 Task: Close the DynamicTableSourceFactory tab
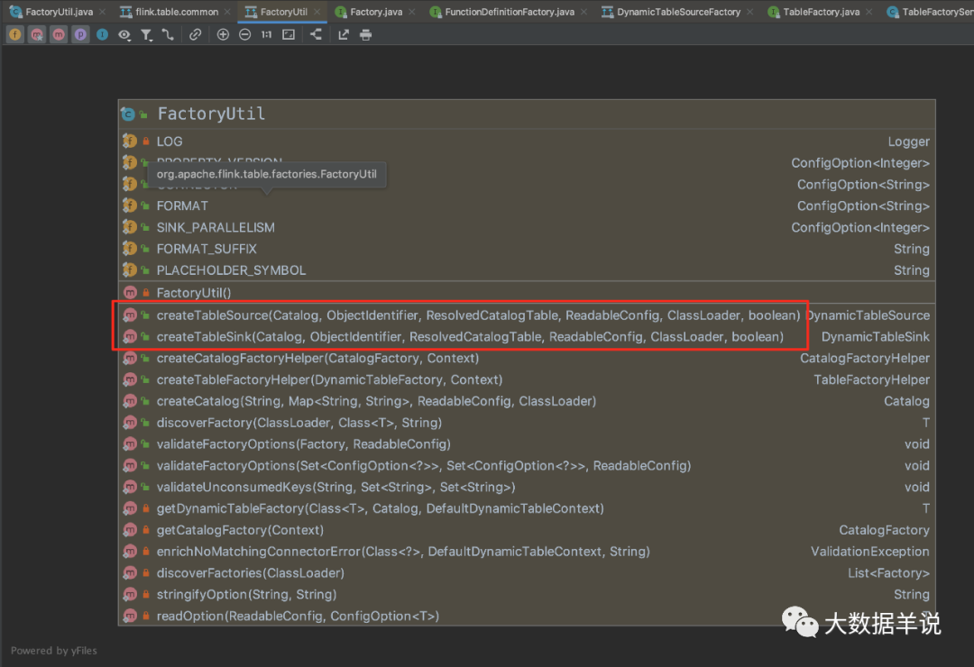point(749,12)
